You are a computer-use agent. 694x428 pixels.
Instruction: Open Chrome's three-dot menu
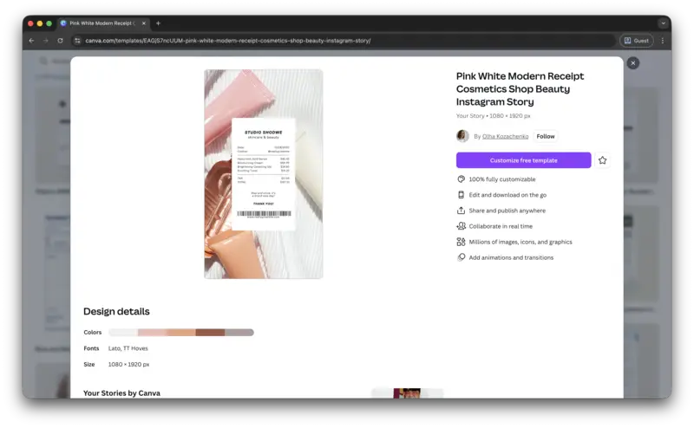point(663,41)
